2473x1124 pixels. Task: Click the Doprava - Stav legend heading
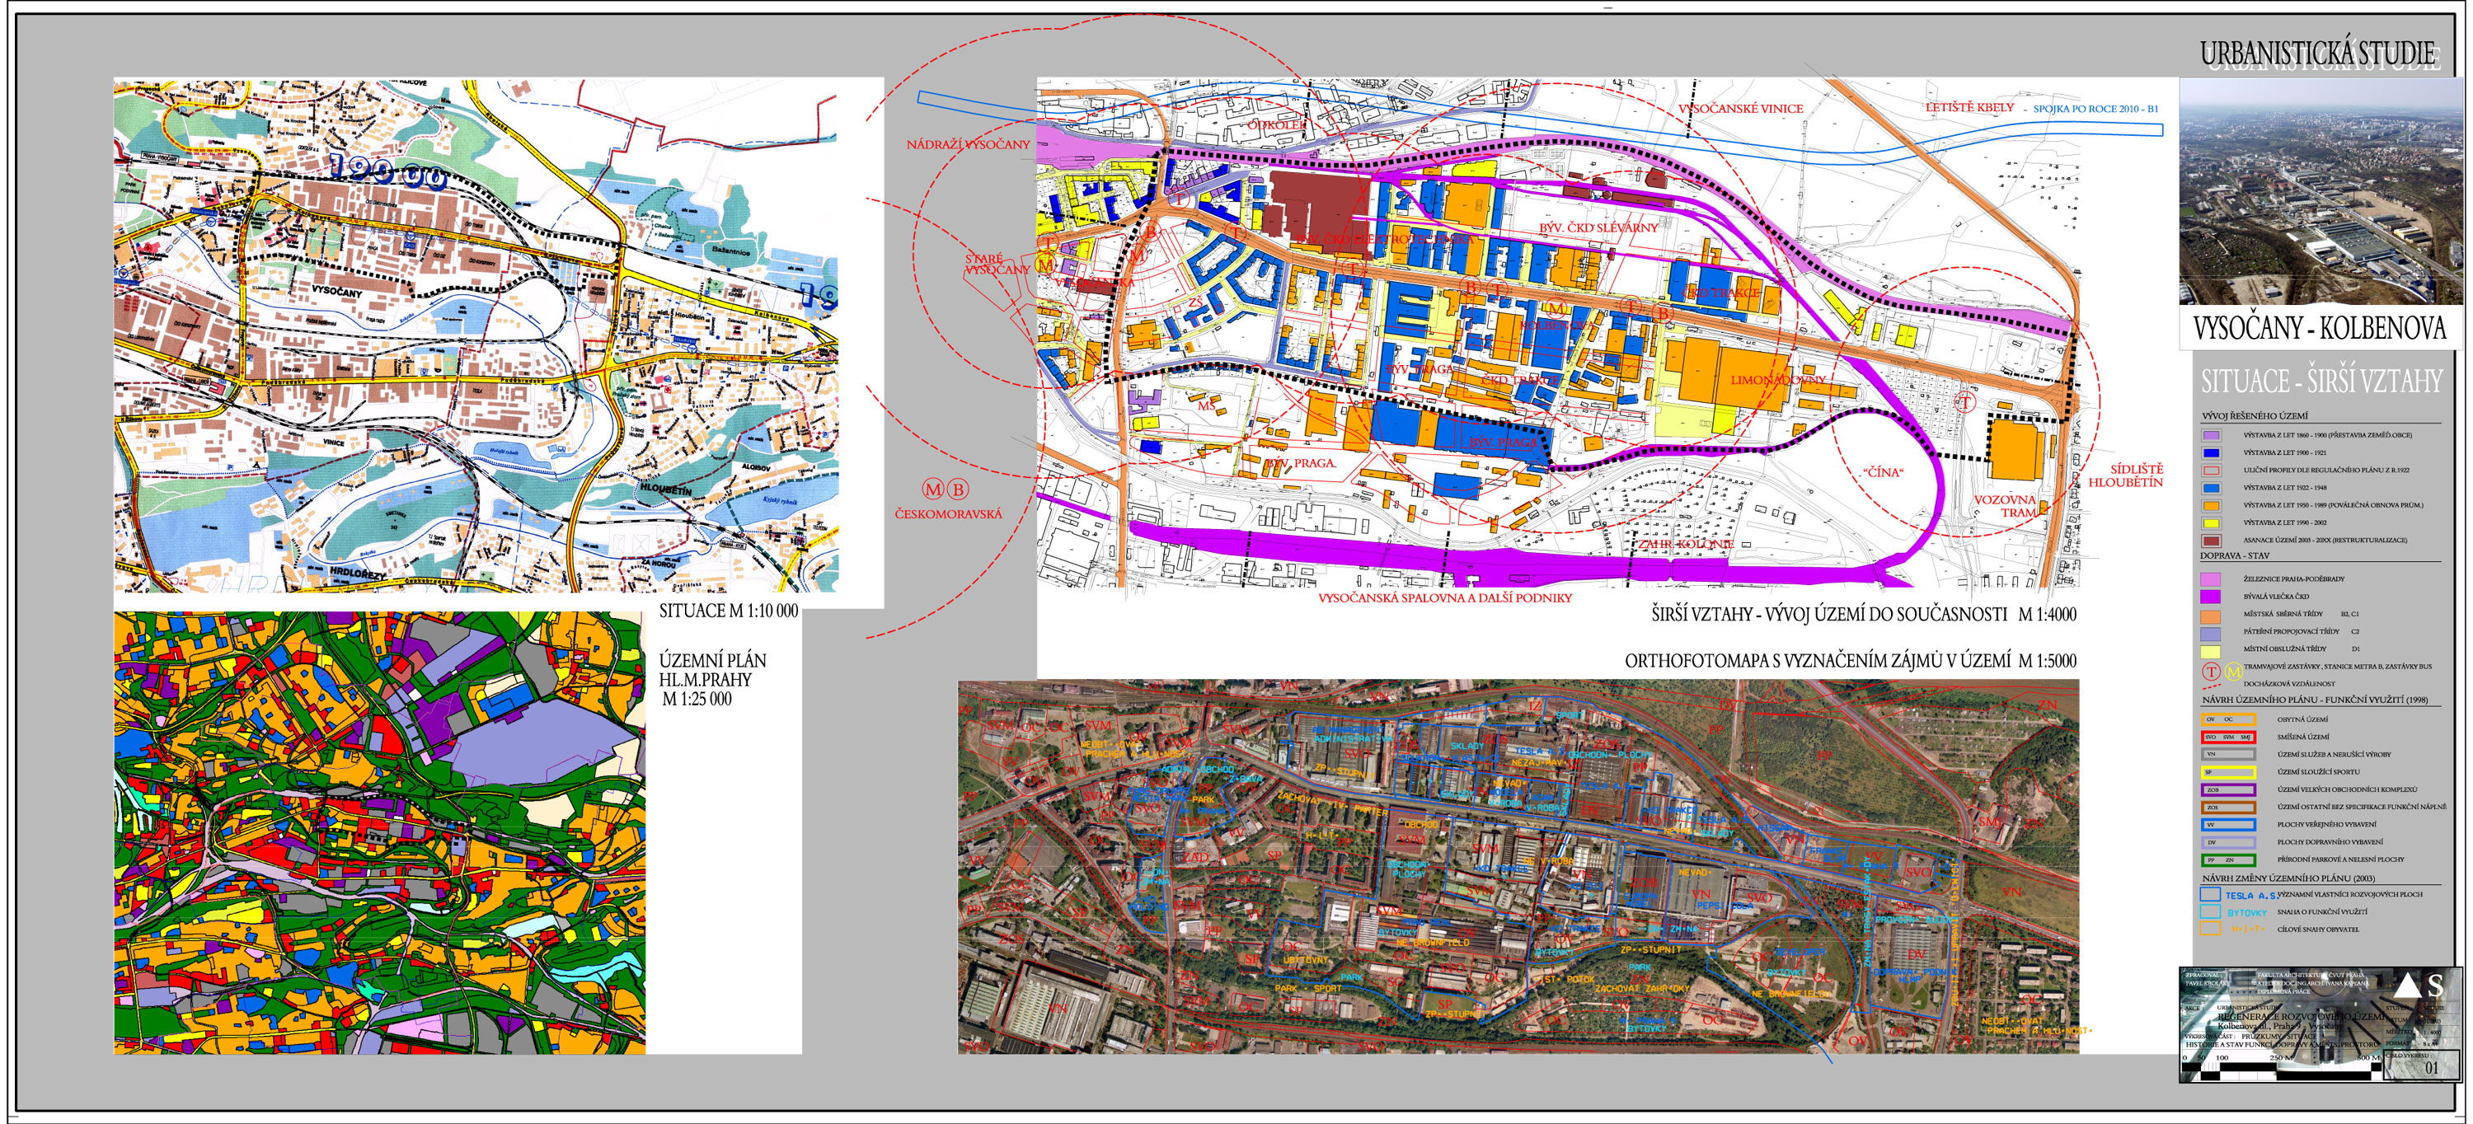click(2236, 555)
